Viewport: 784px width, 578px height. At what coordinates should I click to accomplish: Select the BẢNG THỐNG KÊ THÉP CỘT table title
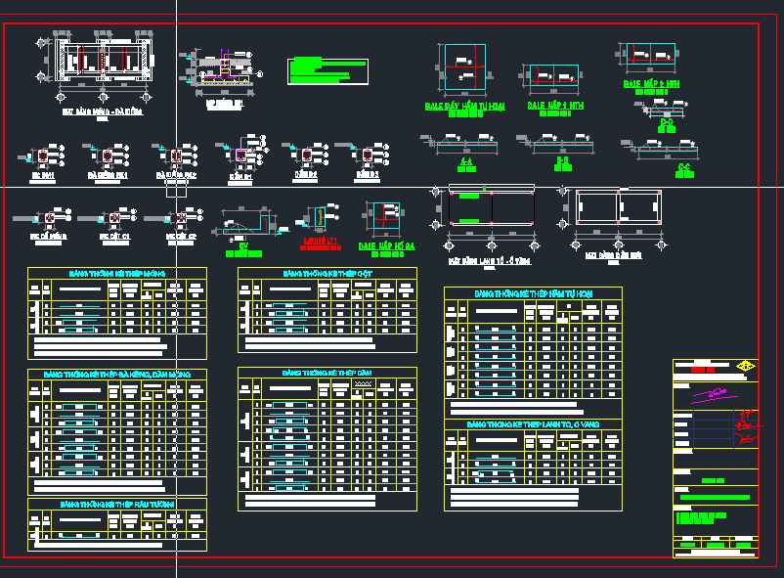coord(327,275)
